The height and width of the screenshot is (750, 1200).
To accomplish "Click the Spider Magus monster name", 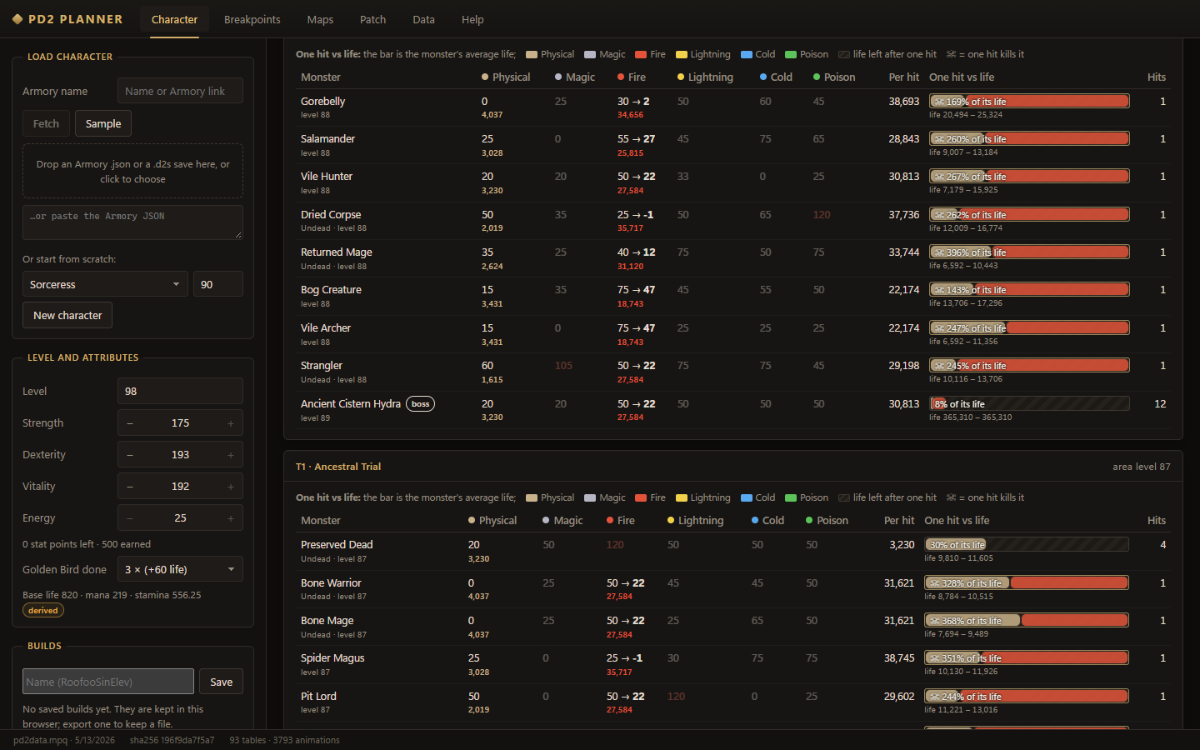I will click(x=332, y=658).
